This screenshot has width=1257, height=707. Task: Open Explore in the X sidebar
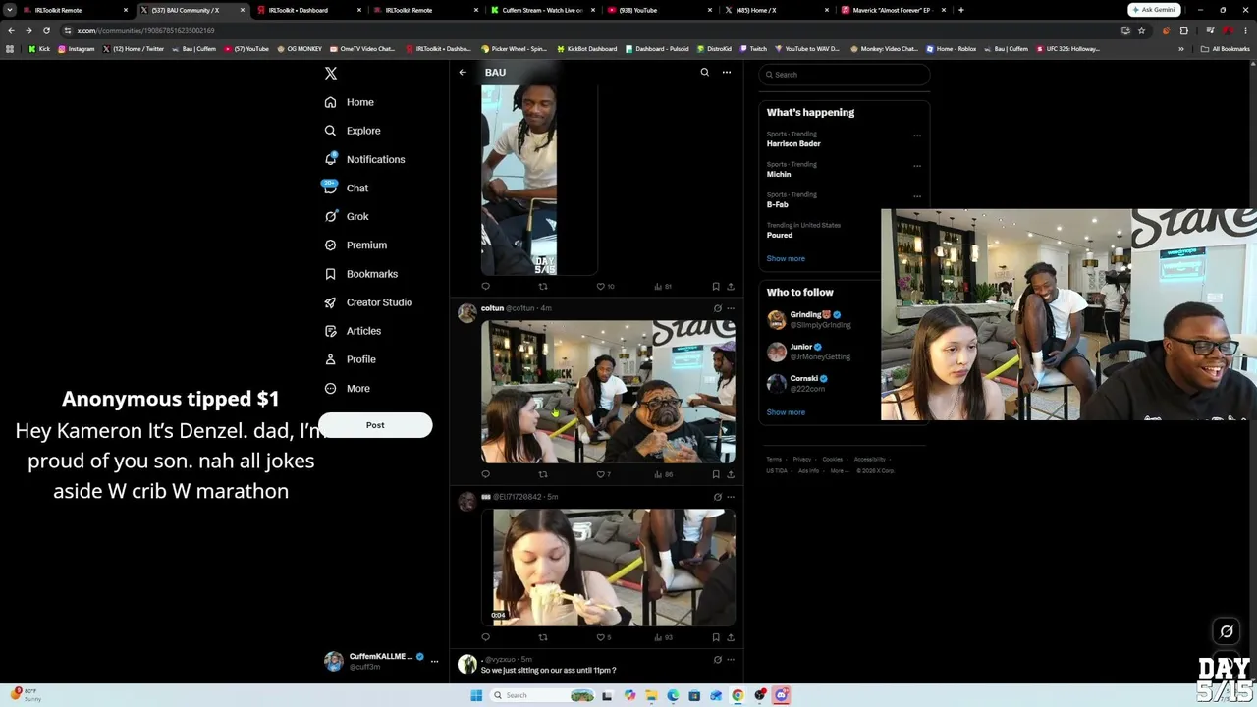point(353,131)
